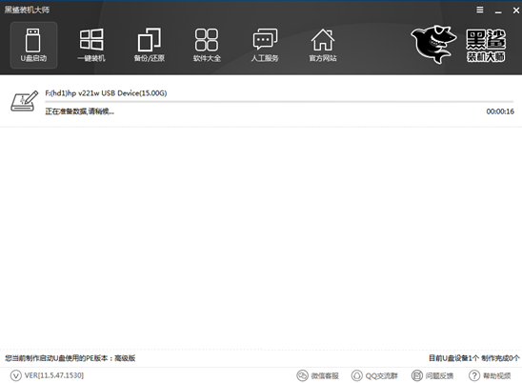Switch to 一键装机 tab
Image resolution: width=522 pixels, height=383 pixels.
(x=91, y=46)
